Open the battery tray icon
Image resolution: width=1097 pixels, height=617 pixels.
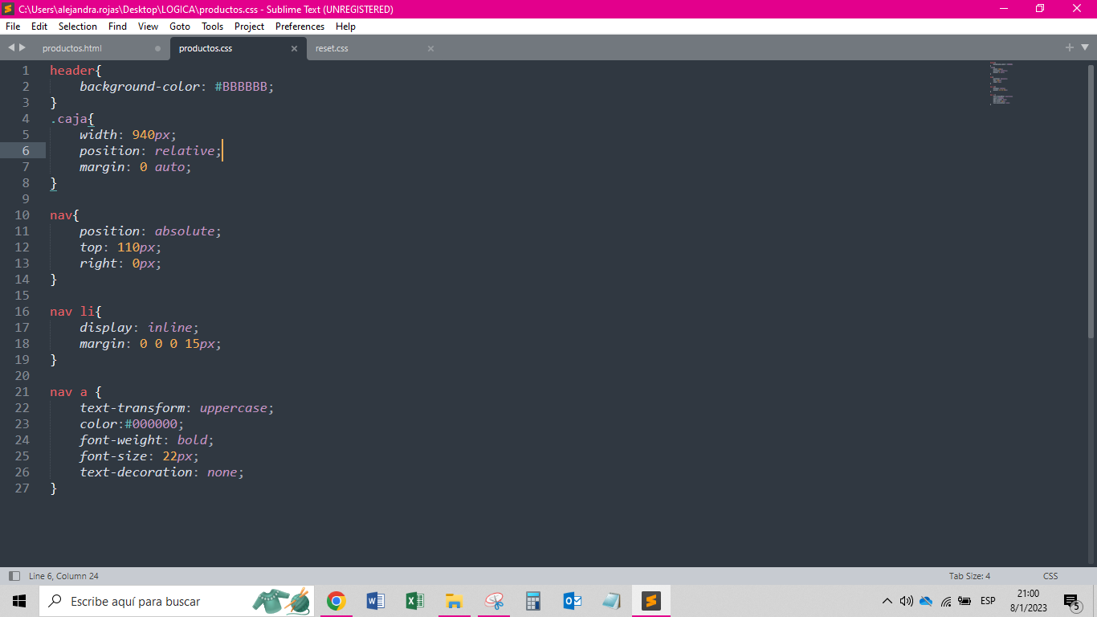[964, 601]
